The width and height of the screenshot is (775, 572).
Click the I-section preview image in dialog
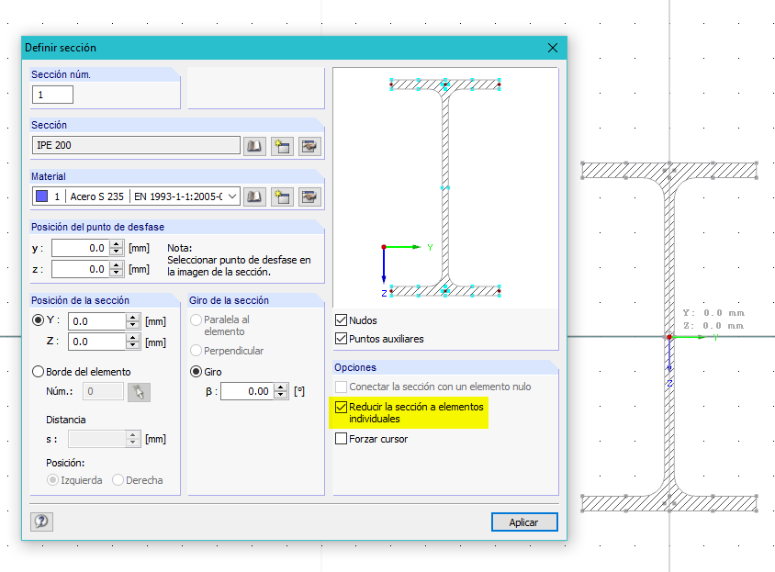pos(444,188)
